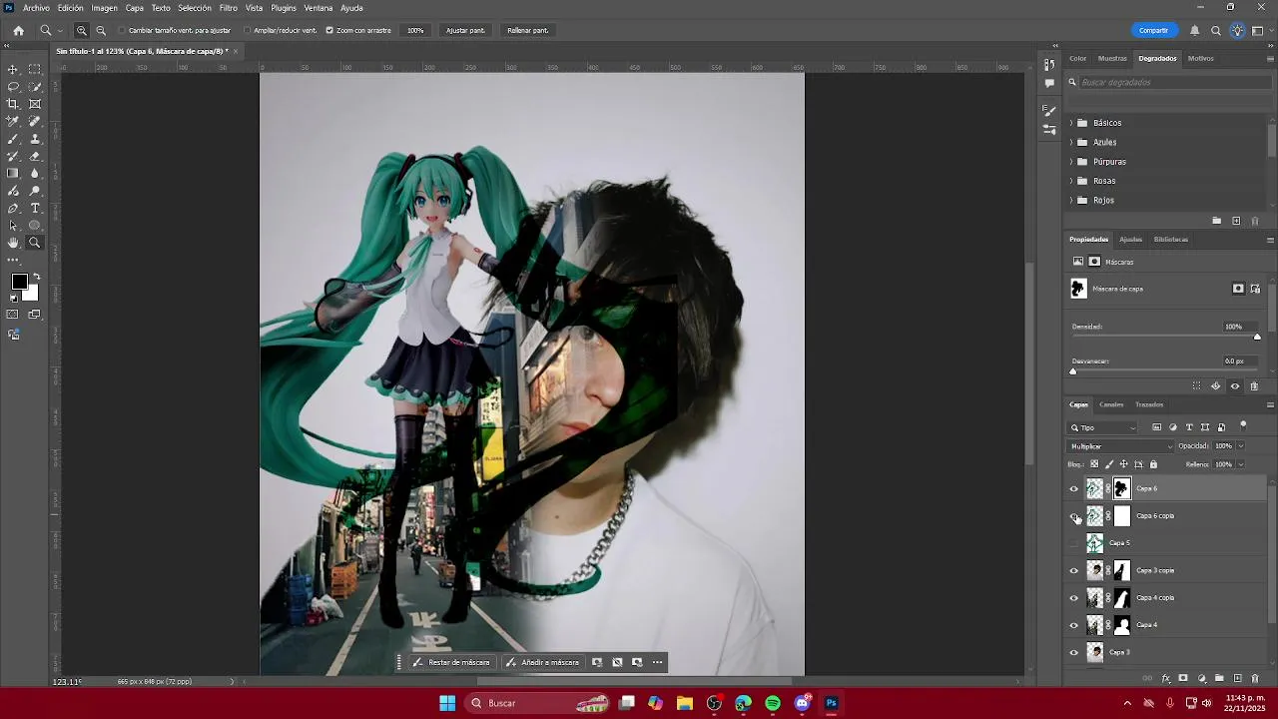Open the Relleno value dropdown arrow
1278x719 pixels.
tap(1241, 464)
